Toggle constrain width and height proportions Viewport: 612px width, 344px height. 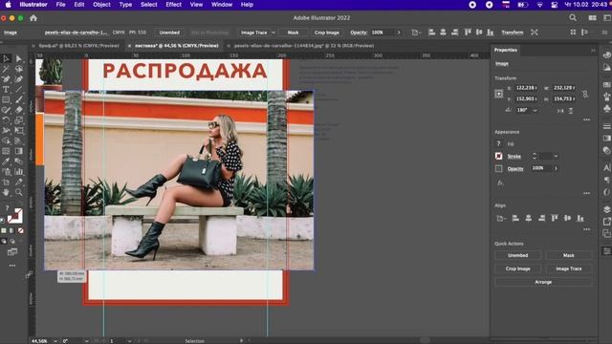point(585,94)
